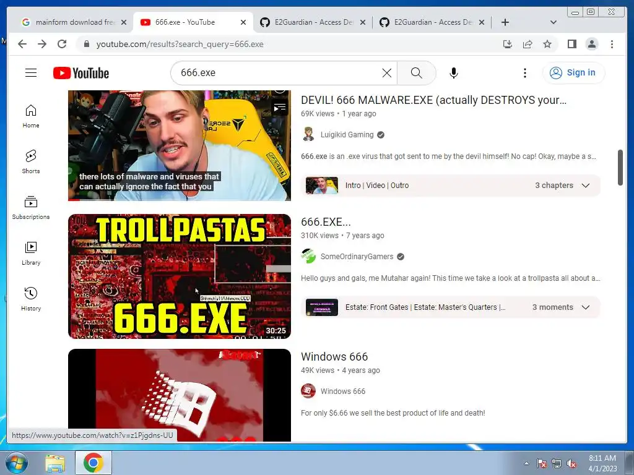
Task: Expand the 3 moments section
Action: pos(585,307)
